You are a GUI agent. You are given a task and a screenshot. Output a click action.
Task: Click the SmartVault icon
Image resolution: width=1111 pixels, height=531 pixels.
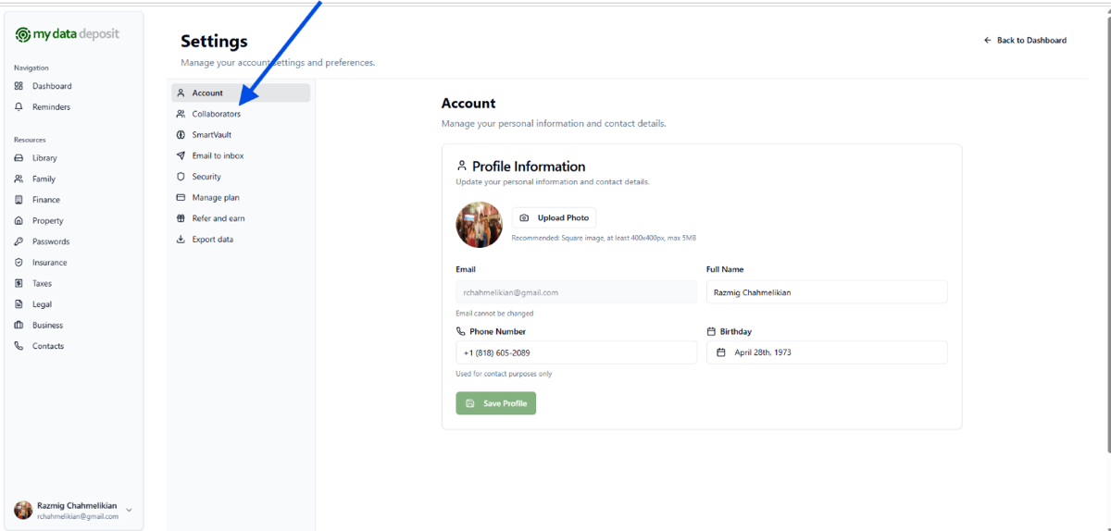(x=181, y=135)
